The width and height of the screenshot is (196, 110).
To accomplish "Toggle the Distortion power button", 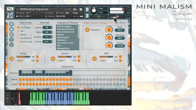I will pos(87,30).
